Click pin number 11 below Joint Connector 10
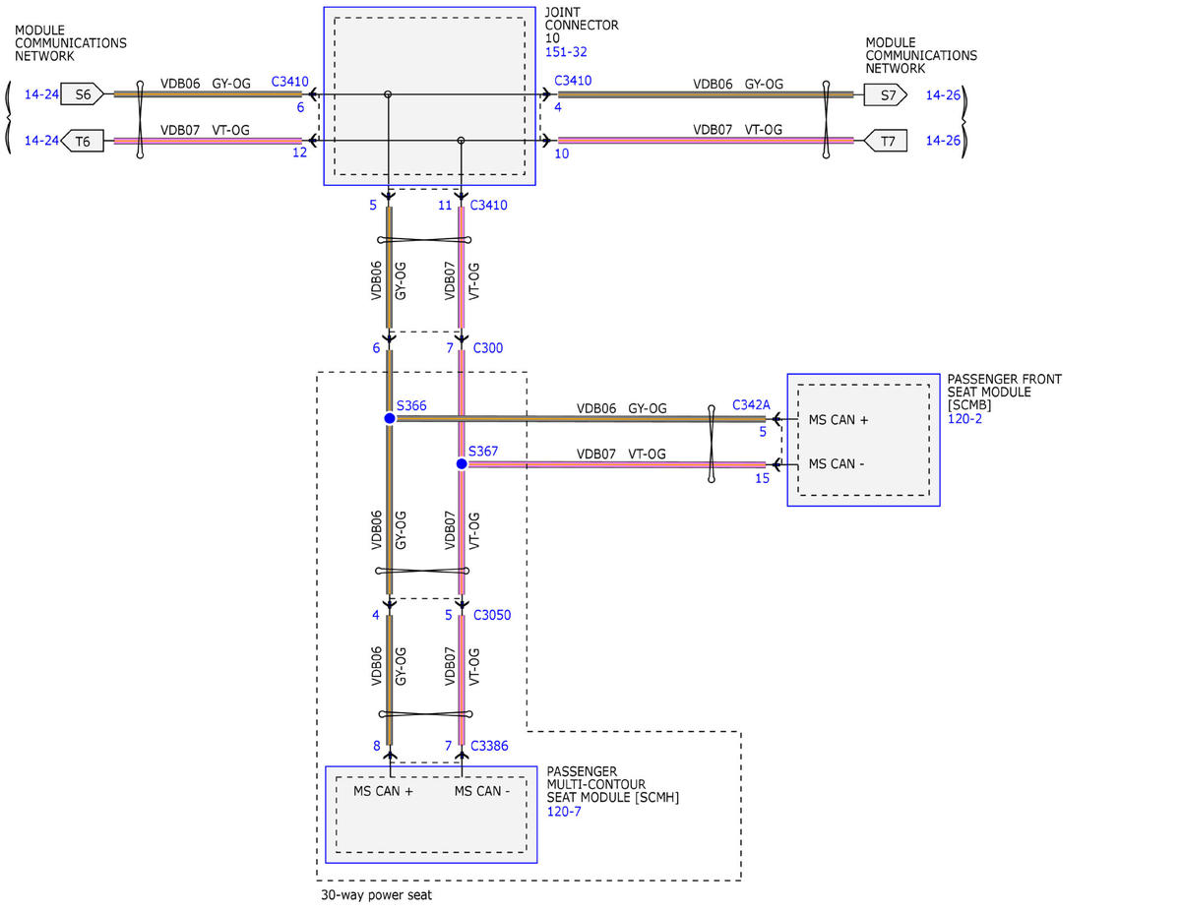Image resolution: width=1181 pixels, height=912 pixels. point(445,206)
